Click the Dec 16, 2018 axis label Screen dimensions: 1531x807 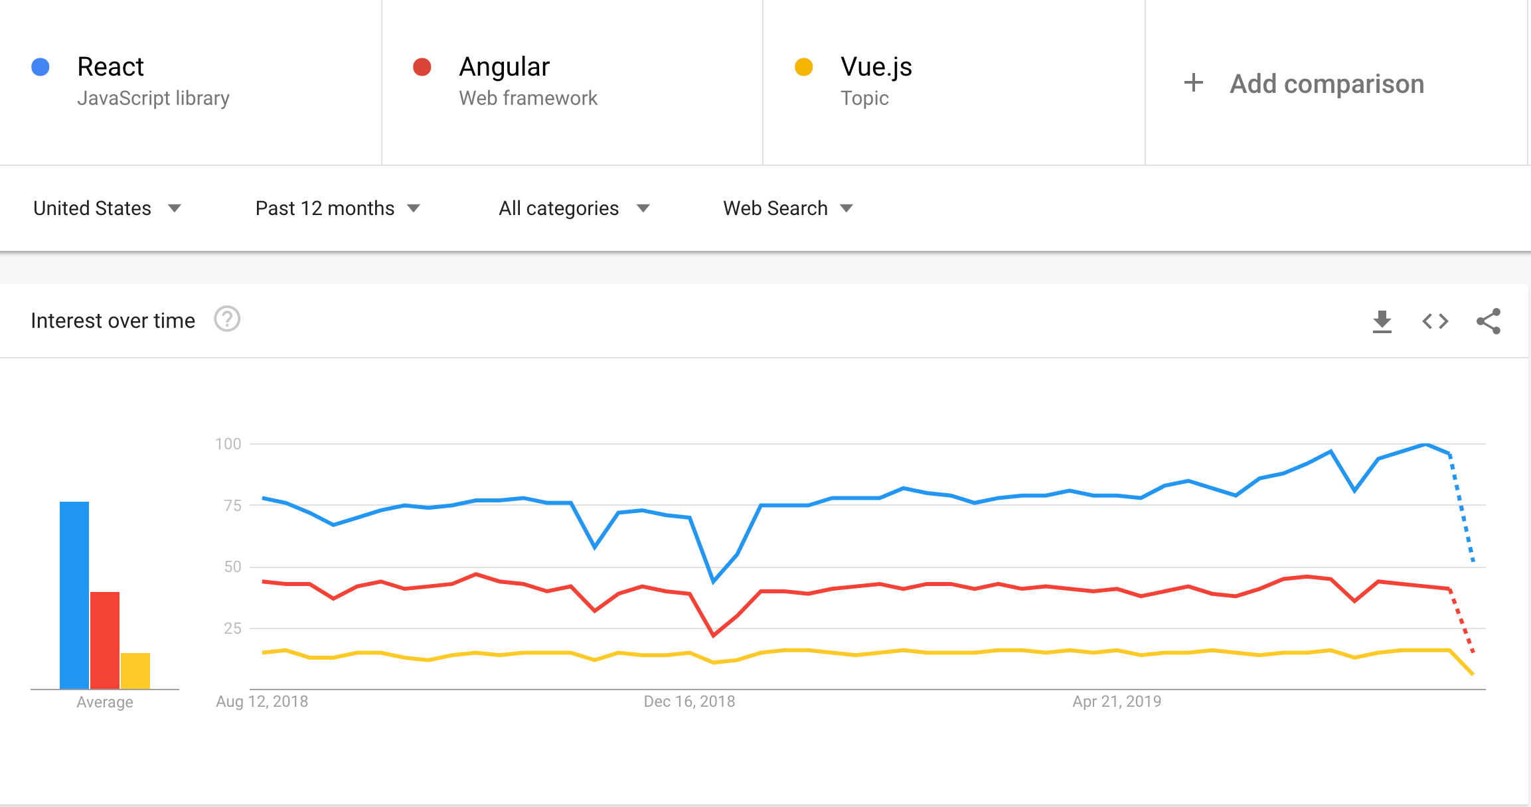(688, 701)
